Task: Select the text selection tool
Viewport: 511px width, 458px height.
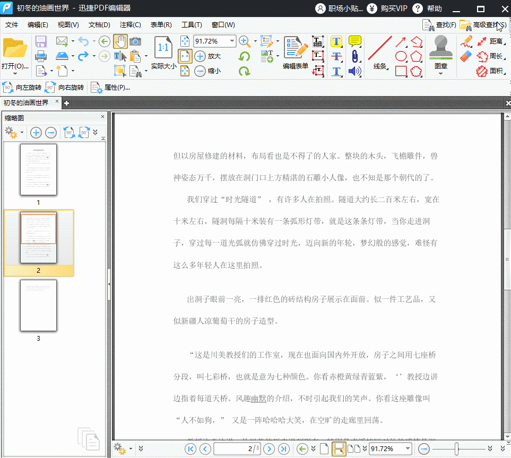Action: tap(120, 56)
